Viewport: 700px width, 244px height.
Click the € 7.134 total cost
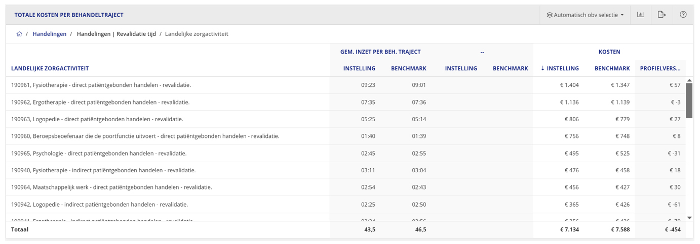coord(569,229)
